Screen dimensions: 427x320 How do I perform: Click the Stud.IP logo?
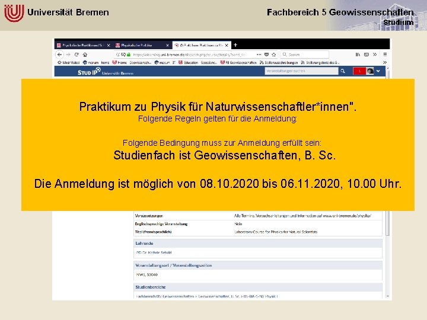89,72
